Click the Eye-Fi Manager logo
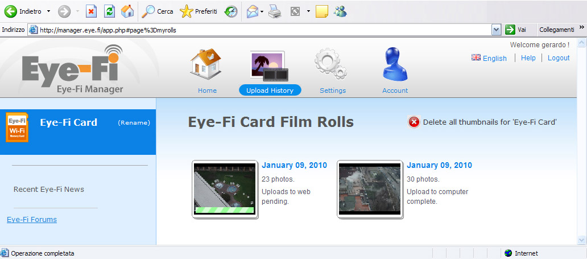 pos(73,69)
